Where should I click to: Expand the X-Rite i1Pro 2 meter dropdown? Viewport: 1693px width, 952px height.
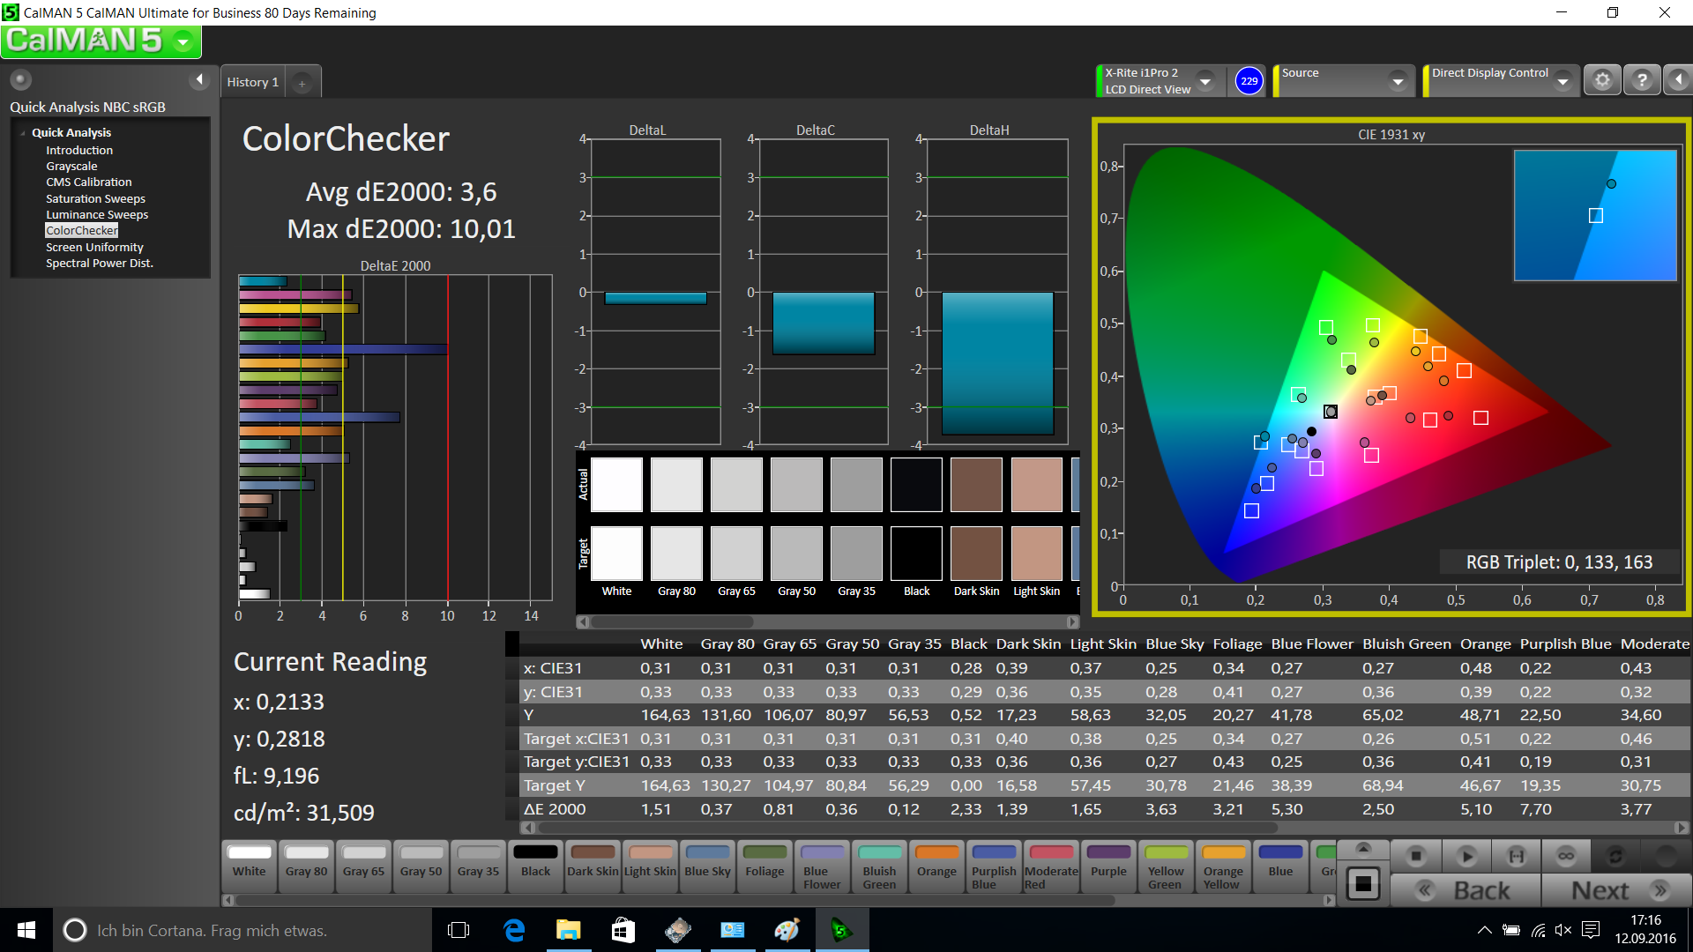pos(1205,81)
